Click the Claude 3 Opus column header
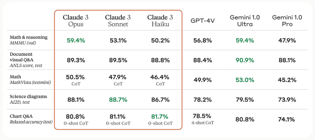Viewport: 315px width, 140px height. [76, 20]
